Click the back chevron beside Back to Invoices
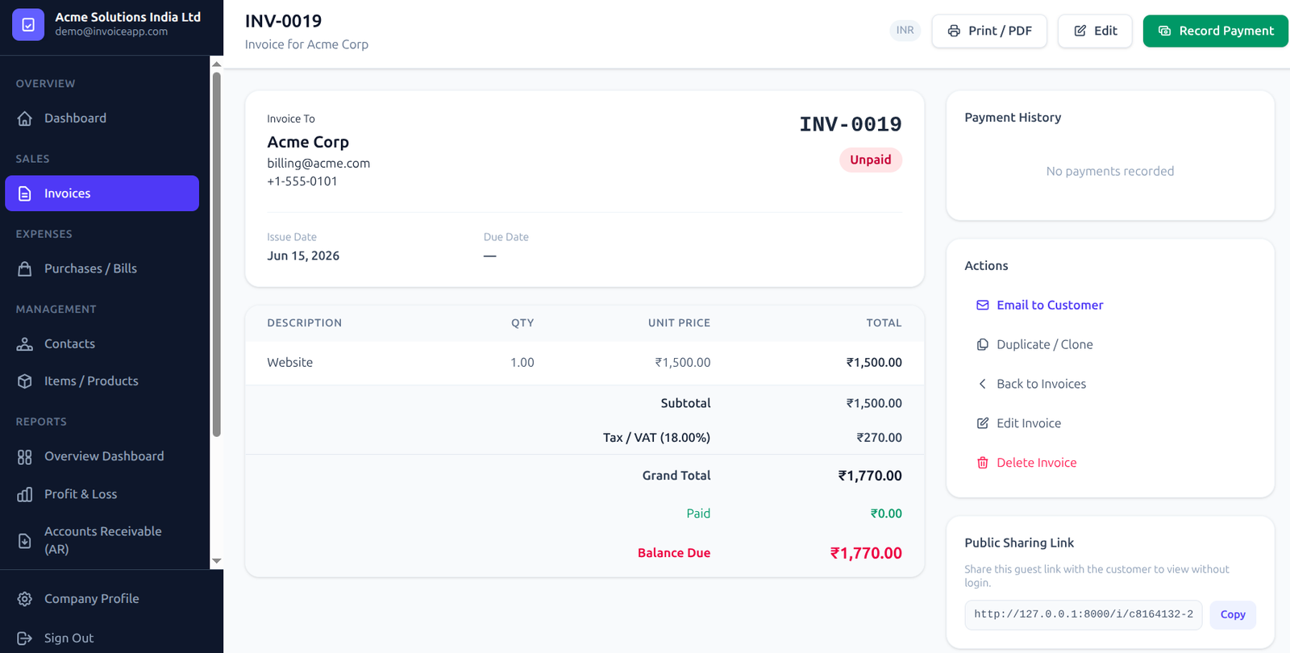Image resolution: width=1290 pixels, height=653 pixels. (983, 384)
